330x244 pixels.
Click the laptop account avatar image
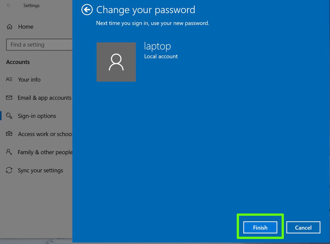116,62
